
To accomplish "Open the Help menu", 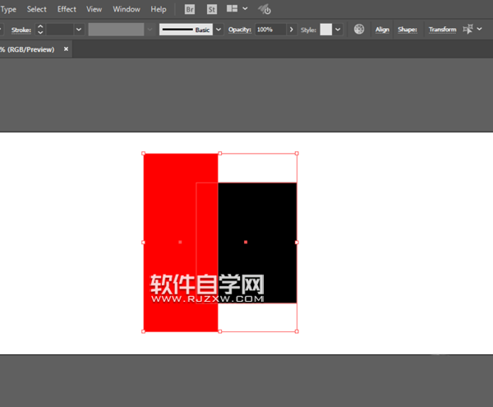I will [159, 9].
